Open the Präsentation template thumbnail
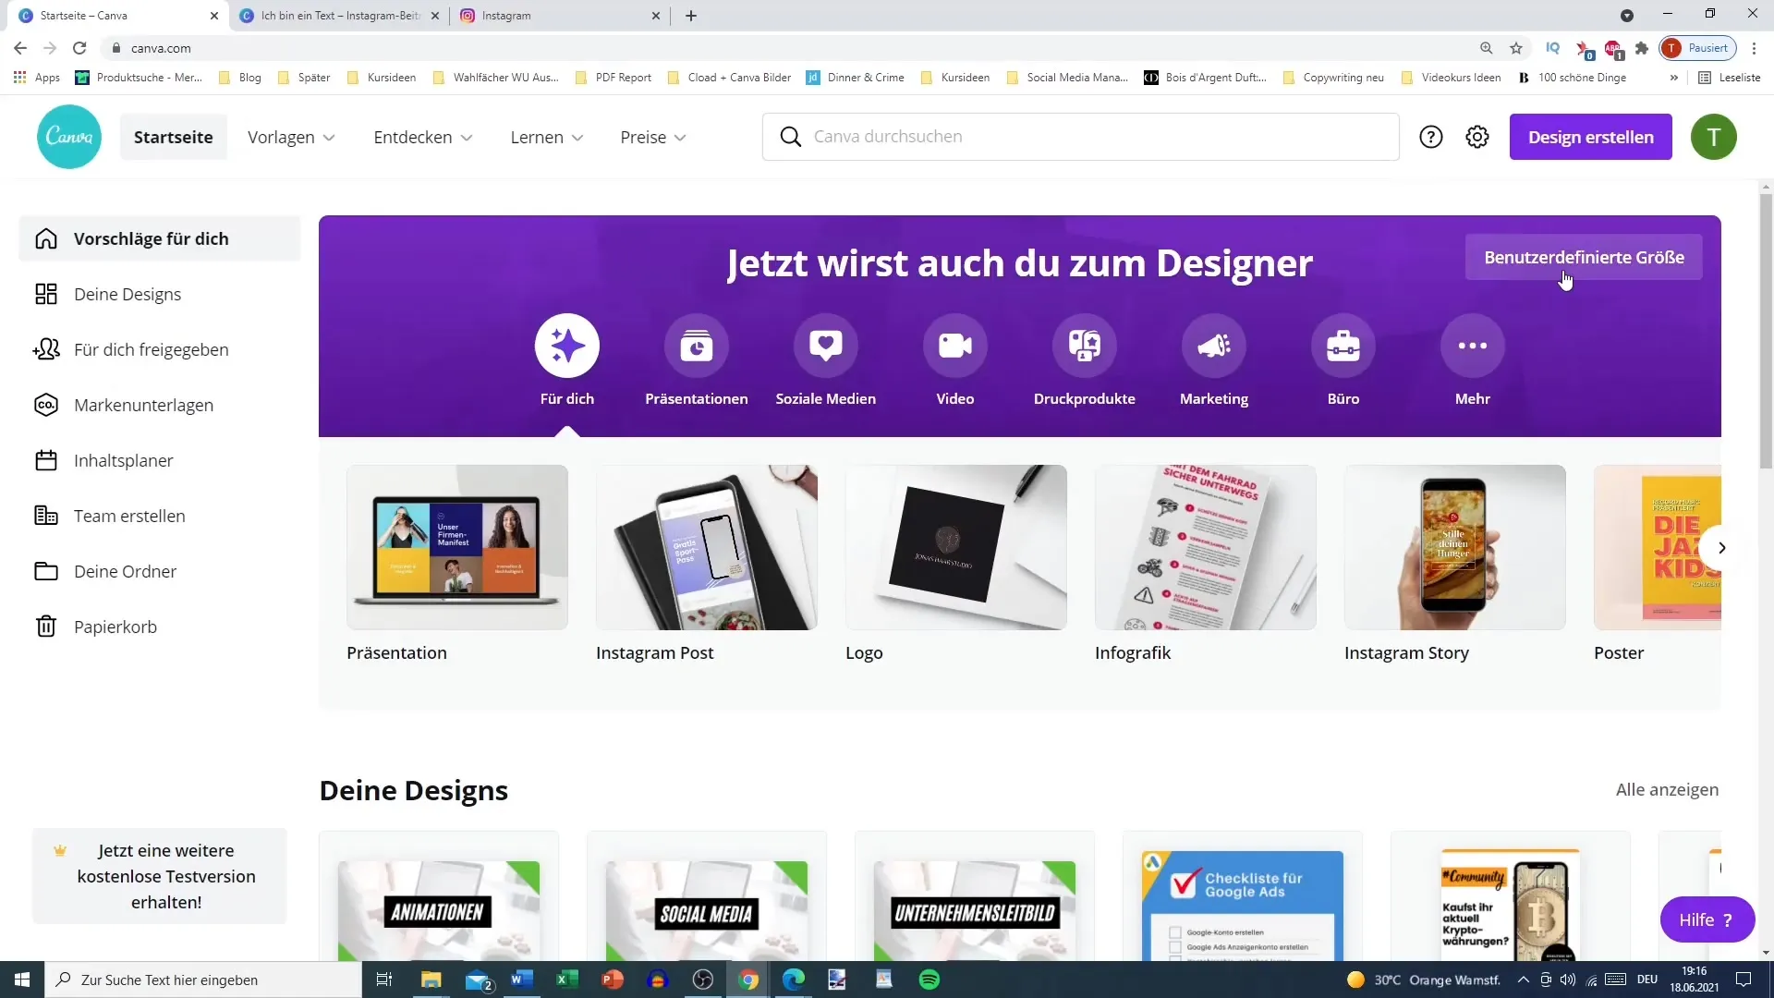This screenshot has width=1774, height=998. (x=457, y=547)
